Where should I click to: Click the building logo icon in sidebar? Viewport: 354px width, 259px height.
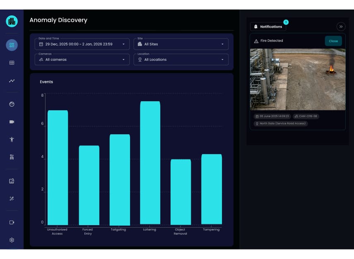click(12, 21)
